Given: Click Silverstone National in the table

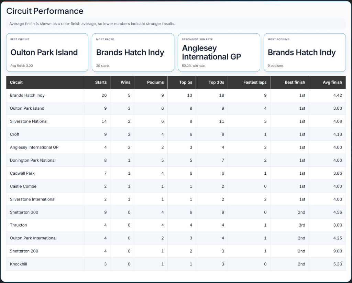Looking at the screenshot, I should [29, 121].
